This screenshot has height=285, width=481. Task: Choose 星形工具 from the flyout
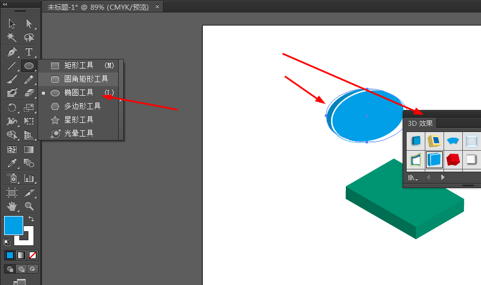78,120
